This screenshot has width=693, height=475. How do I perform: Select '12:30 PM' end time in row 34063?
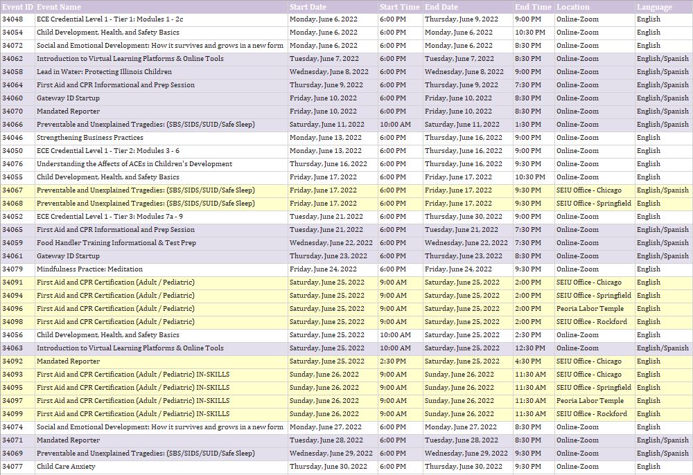click(530, 348)
